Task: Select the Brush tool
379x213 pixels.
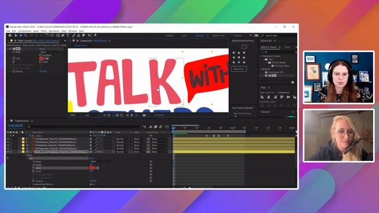Action: click(x=73, y=35)
